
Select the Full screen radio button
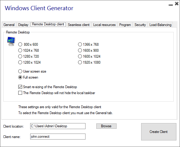pos(20,77)
